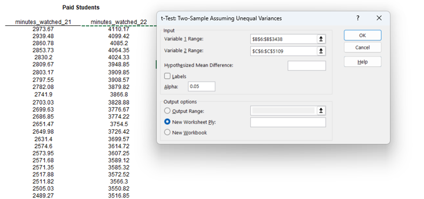Select cell with value 4085.2

[119, 43]
